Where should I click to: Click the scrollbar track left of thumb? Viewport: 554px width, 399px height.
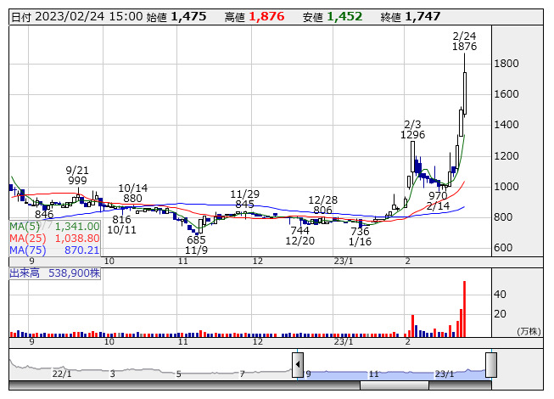[187, 385]
